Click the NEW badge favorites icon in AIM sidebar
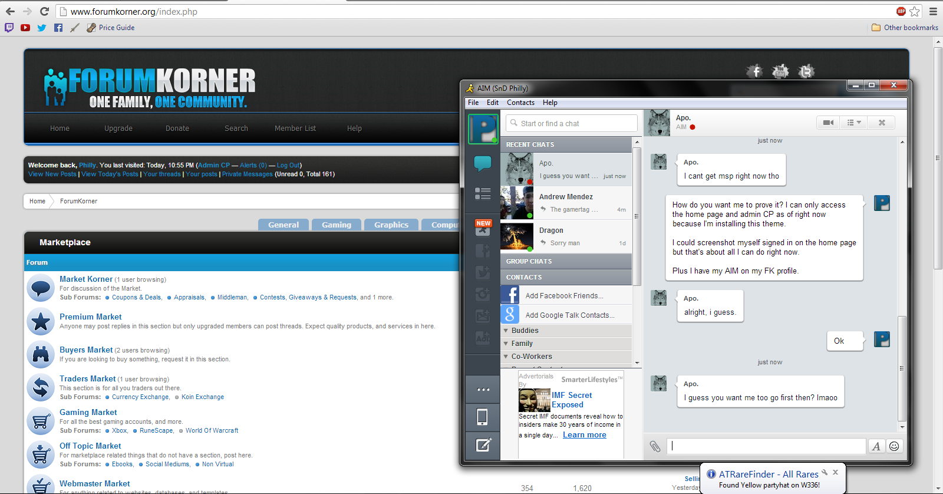This screenshot has width=943, height=494. (483, 228)
